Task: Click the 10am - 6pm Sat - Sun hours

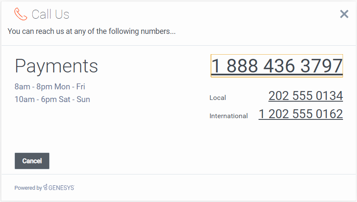Action: pos(52,100)
